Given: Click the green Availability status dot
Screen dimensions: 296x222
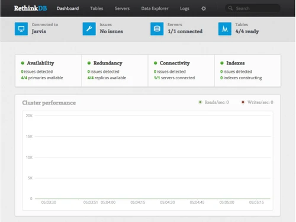Looking at the screenshot, I should point(22,63).
